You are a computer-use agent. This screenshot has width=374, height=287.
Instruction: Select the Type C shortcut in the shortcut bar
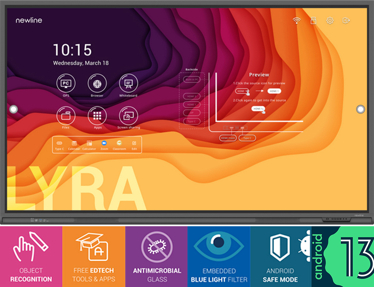[59, 145]
